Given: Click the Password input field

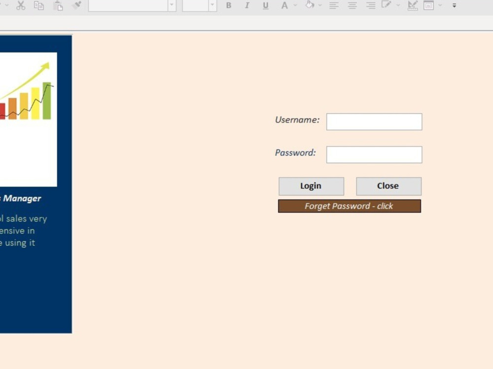Looking at the screenshot, I should pos(374,154).
